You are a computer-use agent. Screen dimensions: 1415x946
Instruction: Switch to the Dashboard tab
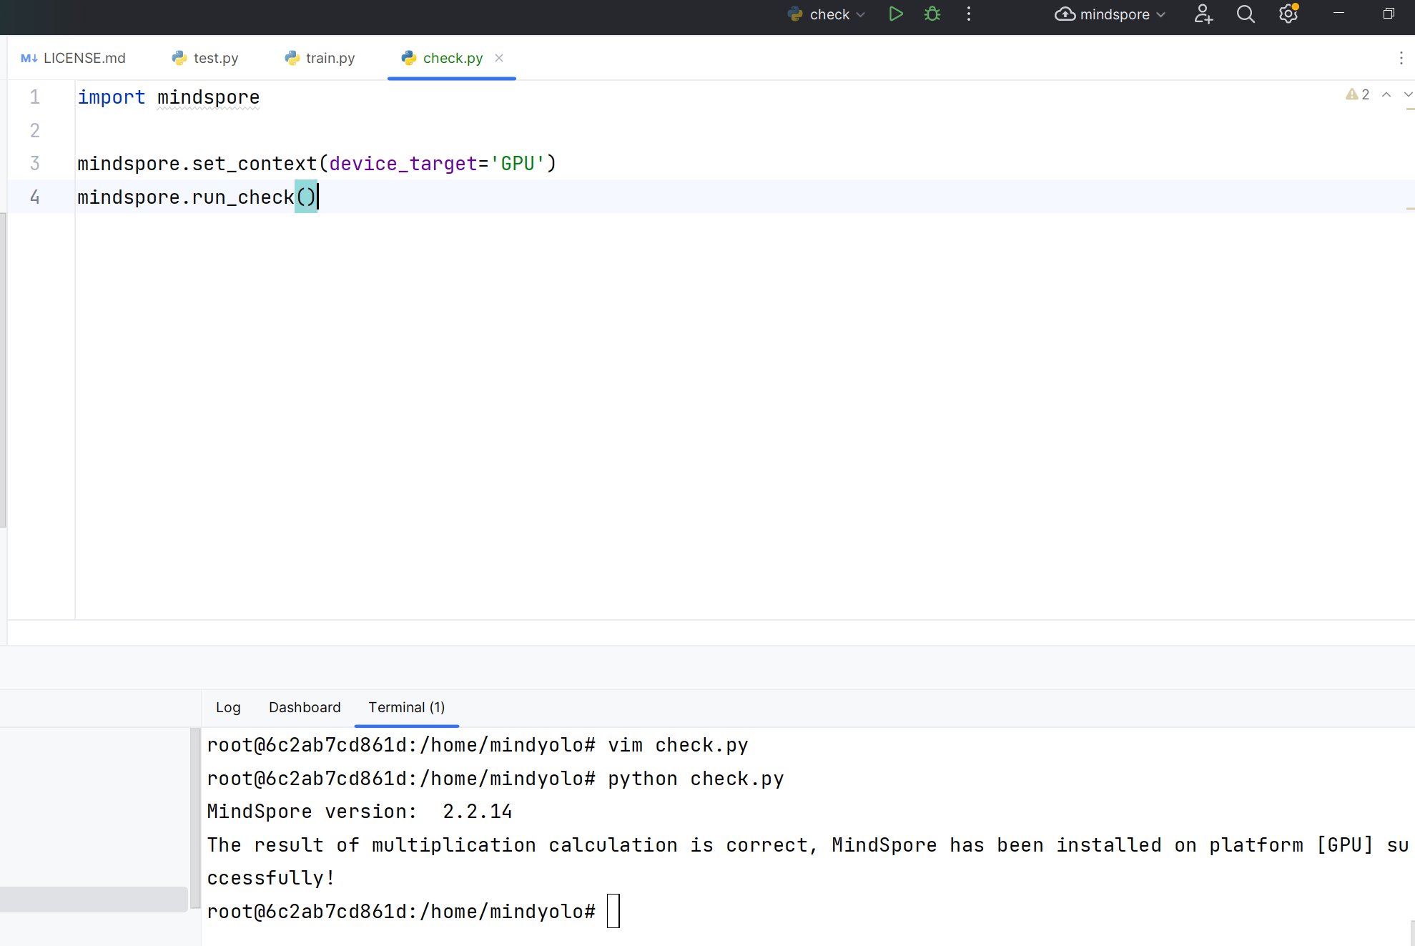pyautogui.click(x=304, y=707)
